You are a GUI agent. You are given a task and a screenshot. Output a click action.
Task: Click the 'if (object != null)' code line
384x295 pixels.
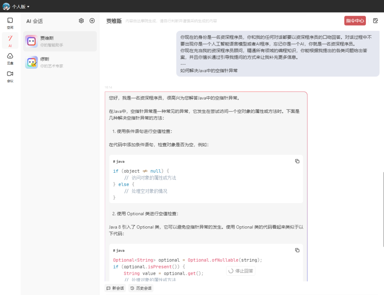[x=141, y=171]
